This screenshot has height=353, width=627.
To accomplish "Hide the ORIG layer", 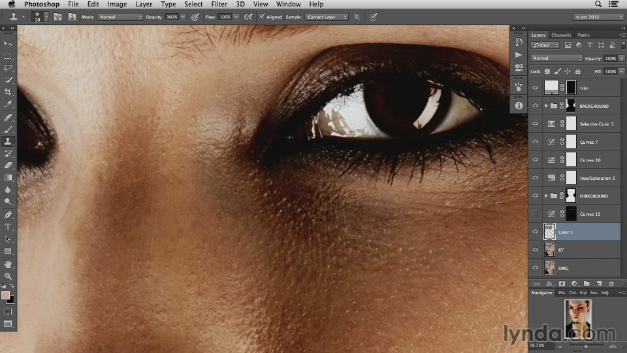I will pos(535,268).
